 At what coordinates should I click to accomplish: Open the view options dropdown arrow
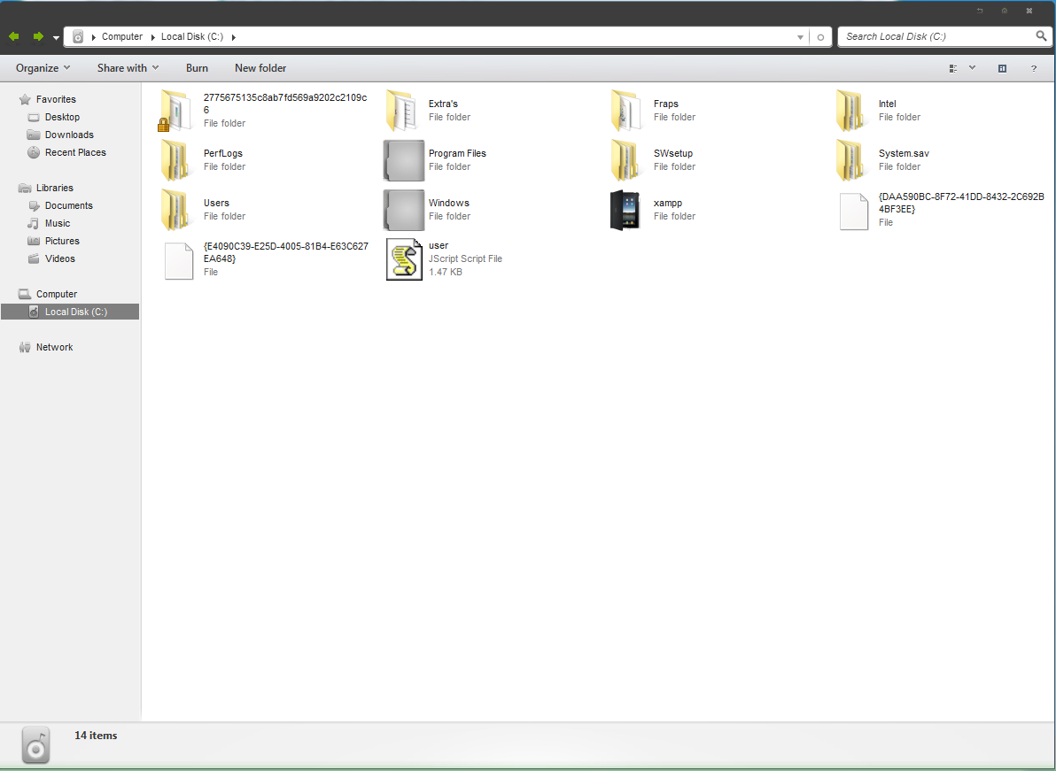click(972, 67)
